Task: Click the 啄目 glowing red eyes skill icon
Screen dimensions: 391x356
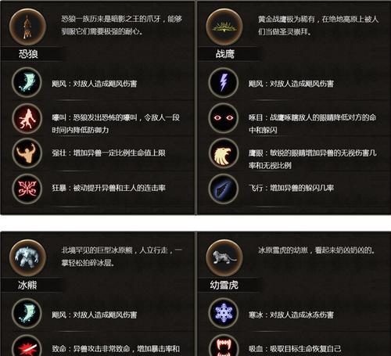Action: pyautogui.click(x=224, y=118)
